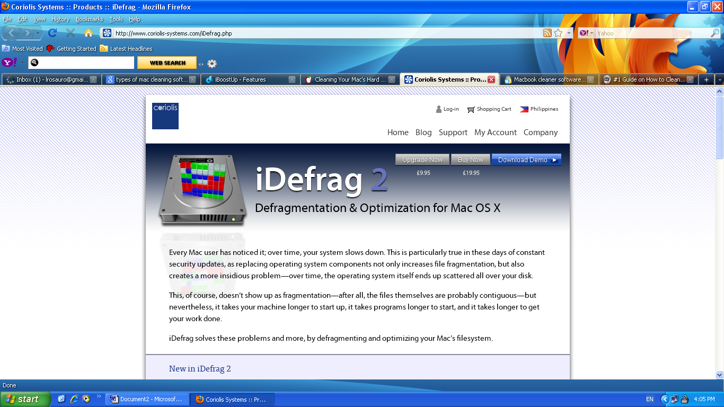Click the RSS feed icon in address bar
The width and height of the screenshot is (724, 407).
548,33
